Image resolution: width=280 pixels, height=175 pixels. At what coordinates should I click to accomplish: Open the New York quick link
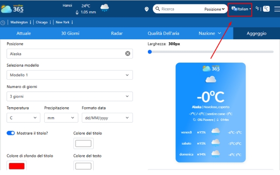(x=62, y=22)
